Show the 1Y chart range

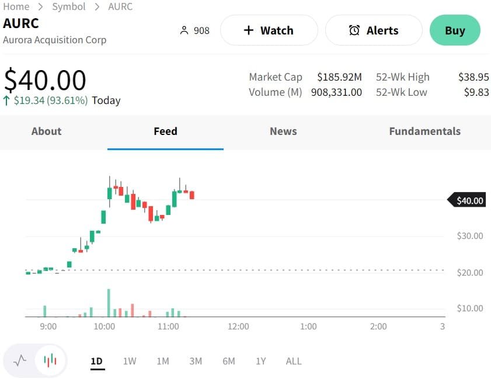pos(261,361)
